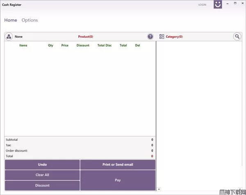Image resolution: width=246 pixels, height=195 pixels.
Task: Click the Tax label
Action: click(x=8, y=145)
